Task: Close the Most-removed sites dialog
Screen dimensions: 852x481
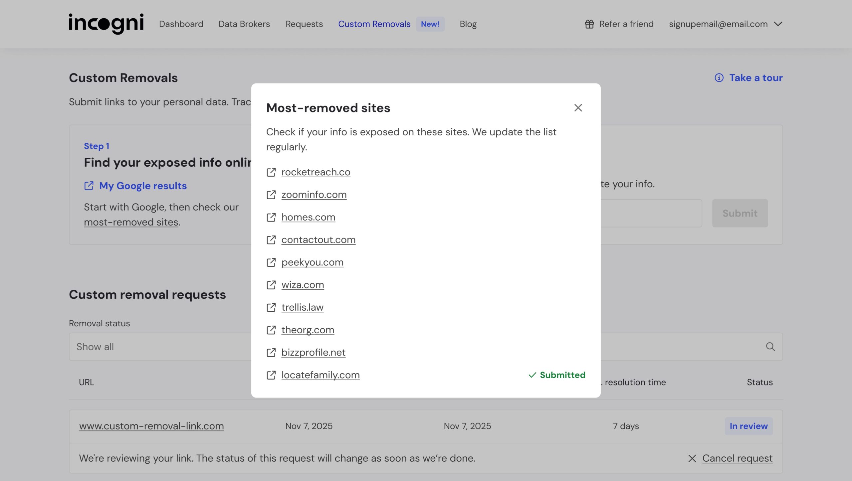Action: 578,108
